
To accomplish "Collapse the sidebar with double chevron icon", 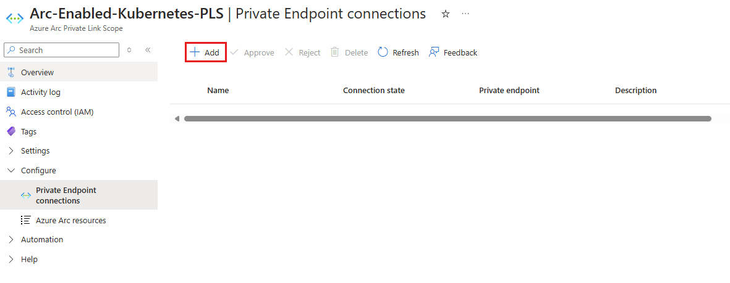I will click(x=148, y=50).
